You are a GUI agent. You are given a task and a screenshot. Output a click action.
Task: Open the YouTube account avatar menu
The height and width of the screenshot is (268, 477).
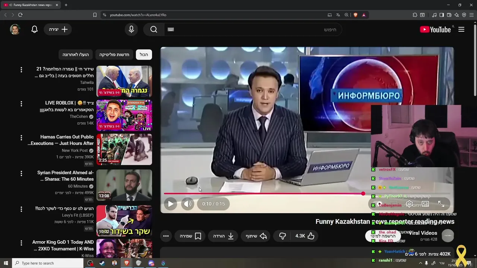click(x=15, y=29)
